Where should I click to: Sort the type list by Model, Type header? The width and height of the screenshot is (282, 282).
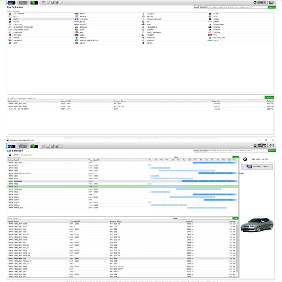(x=13, y=221)
